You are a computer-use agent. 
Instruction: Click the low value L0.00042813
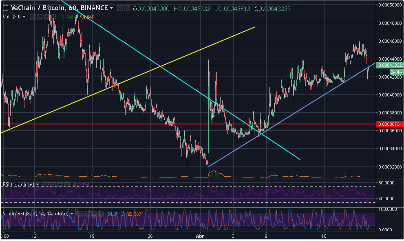point(232,9)
